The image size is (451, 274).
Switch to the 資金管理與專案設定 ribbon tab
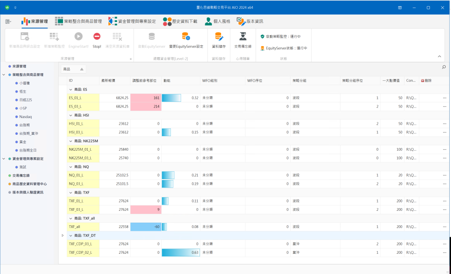(132, 21)
